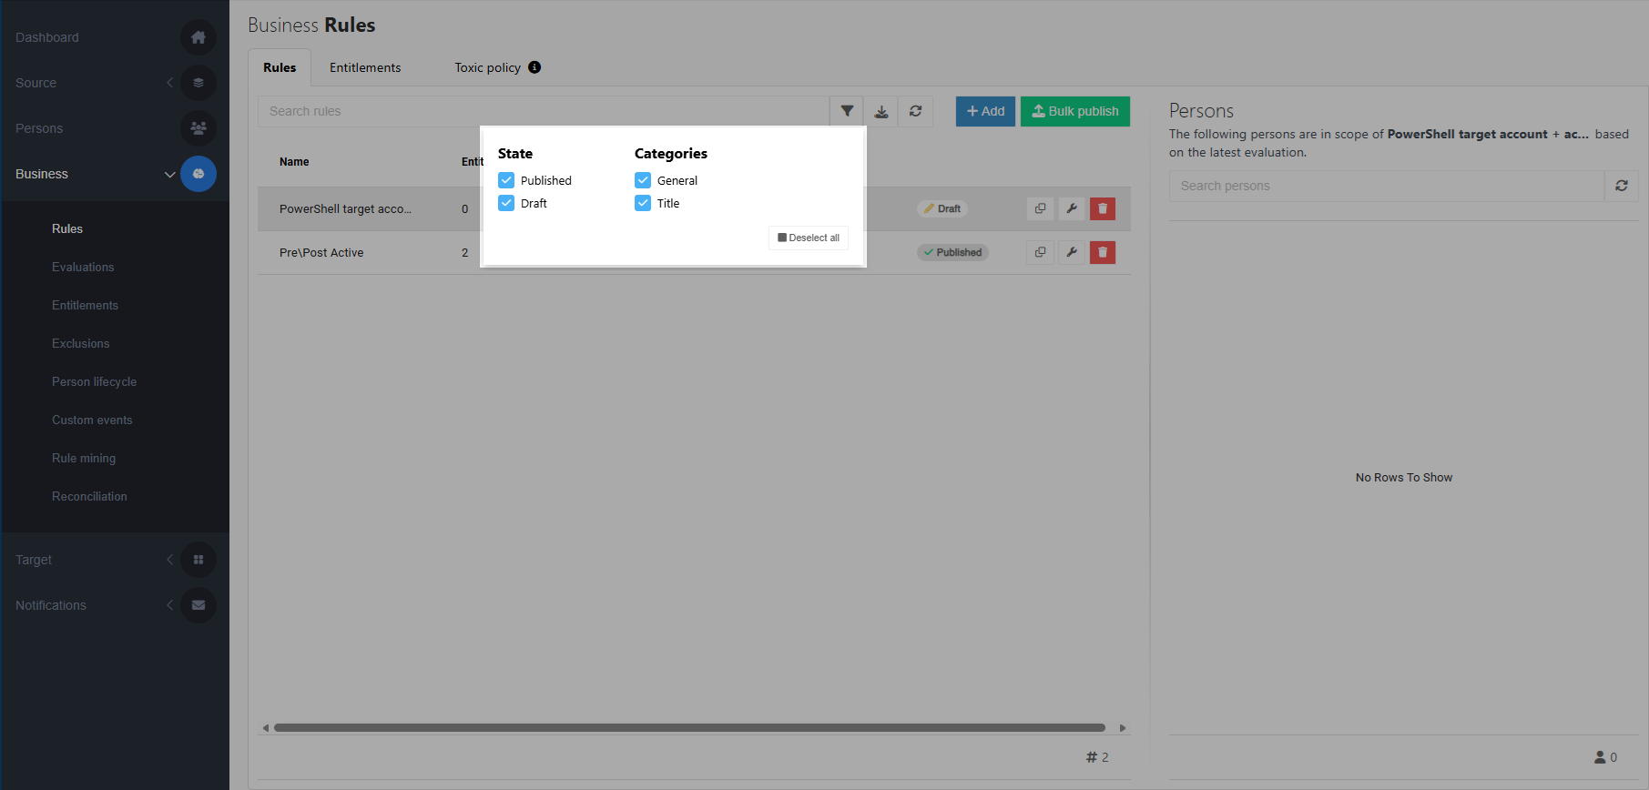Edit Pre\Post Active rule with wrench icon

(1072, 252)
